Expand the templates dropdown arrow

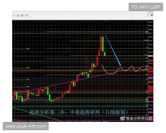click(x=28, y=16)
